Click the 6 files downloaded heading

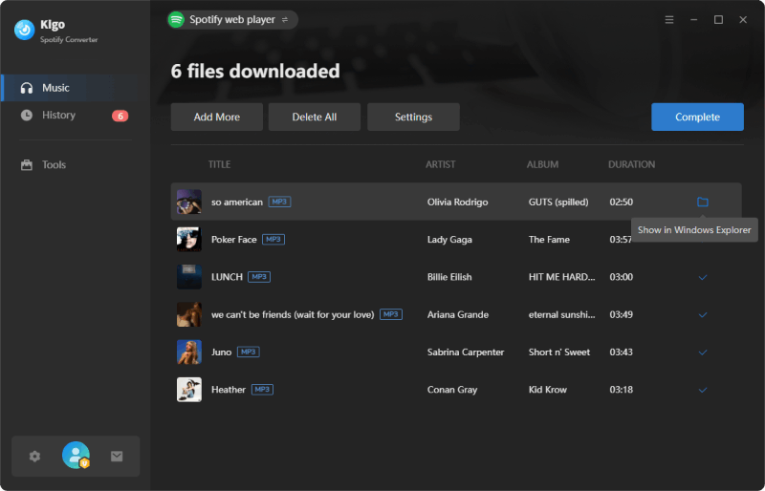click(x=255, y=72)
